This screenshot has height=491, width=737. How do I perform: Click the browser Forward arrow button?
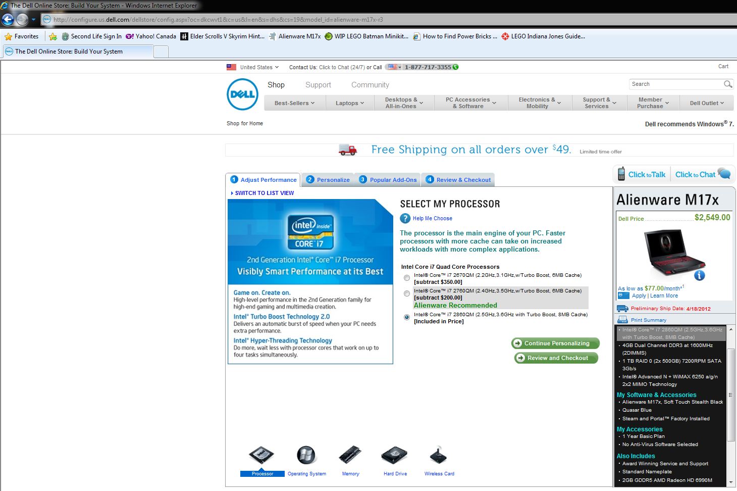22,20
